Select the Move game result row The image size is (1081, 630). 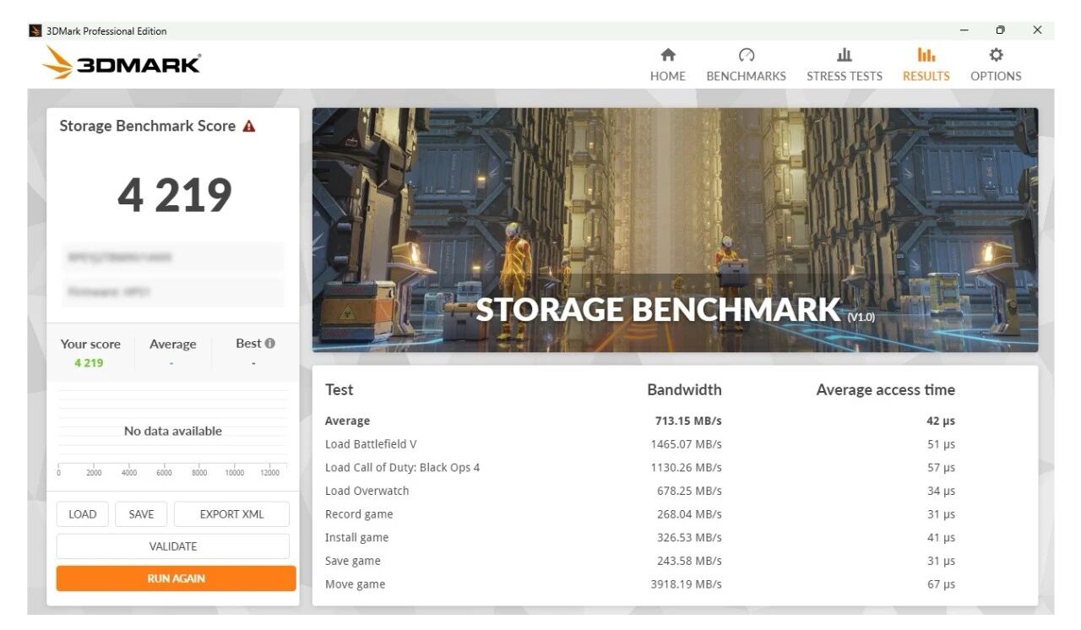coord(639,584)
